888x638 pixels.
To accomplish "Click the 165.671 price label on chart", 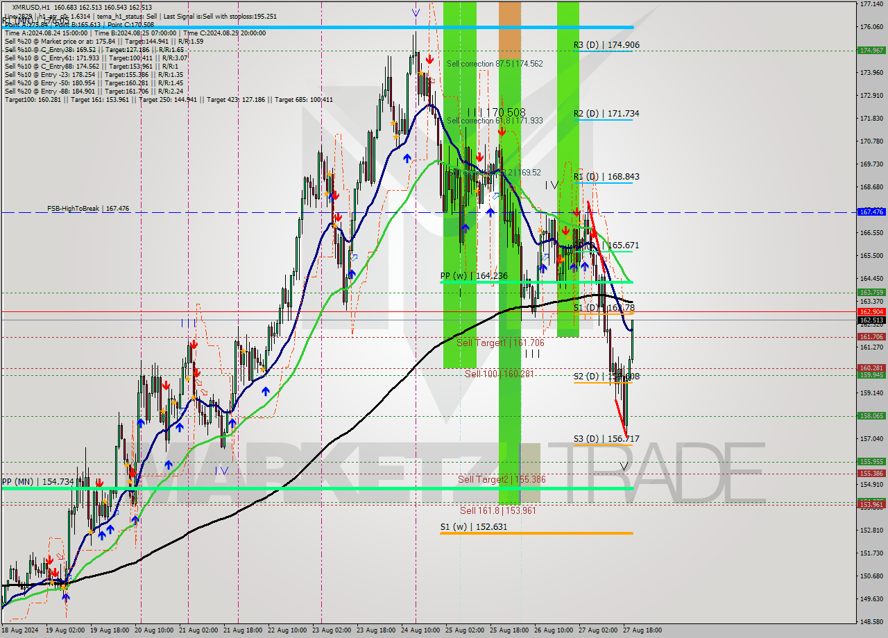I will click(x=624, y=245).
